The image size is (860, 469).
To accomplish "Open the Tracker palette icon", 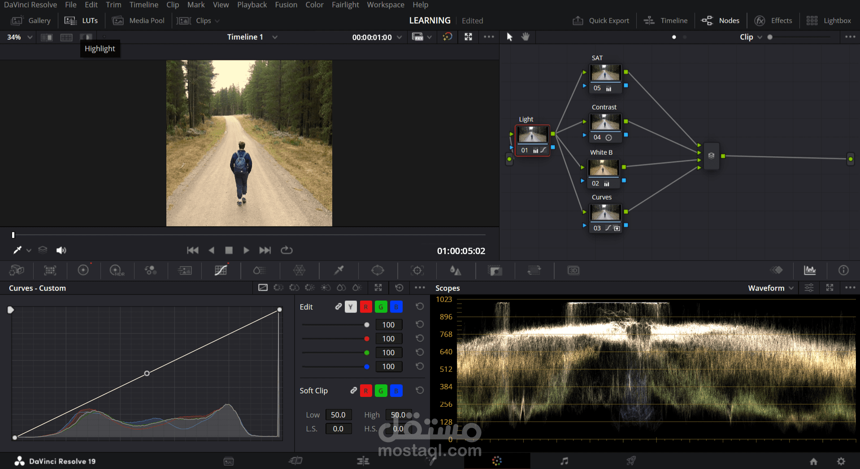I will coord(417,271).
